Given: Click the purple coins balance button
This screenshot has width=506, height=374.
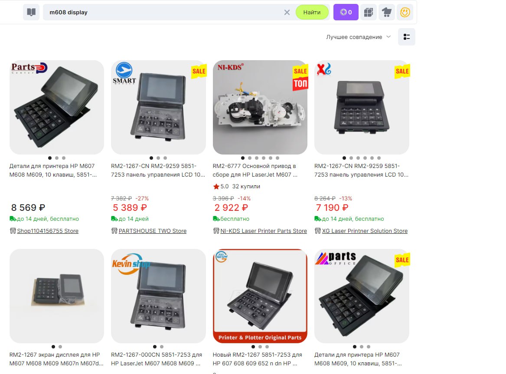Looking at the screenshot, I should click(x=346, y=12).
